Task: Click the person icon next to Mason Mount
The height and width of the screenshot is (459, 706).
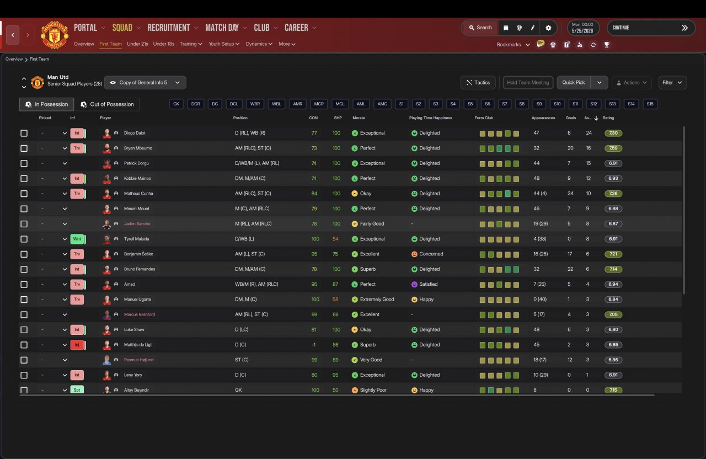Action: click(x=116, y=209)
